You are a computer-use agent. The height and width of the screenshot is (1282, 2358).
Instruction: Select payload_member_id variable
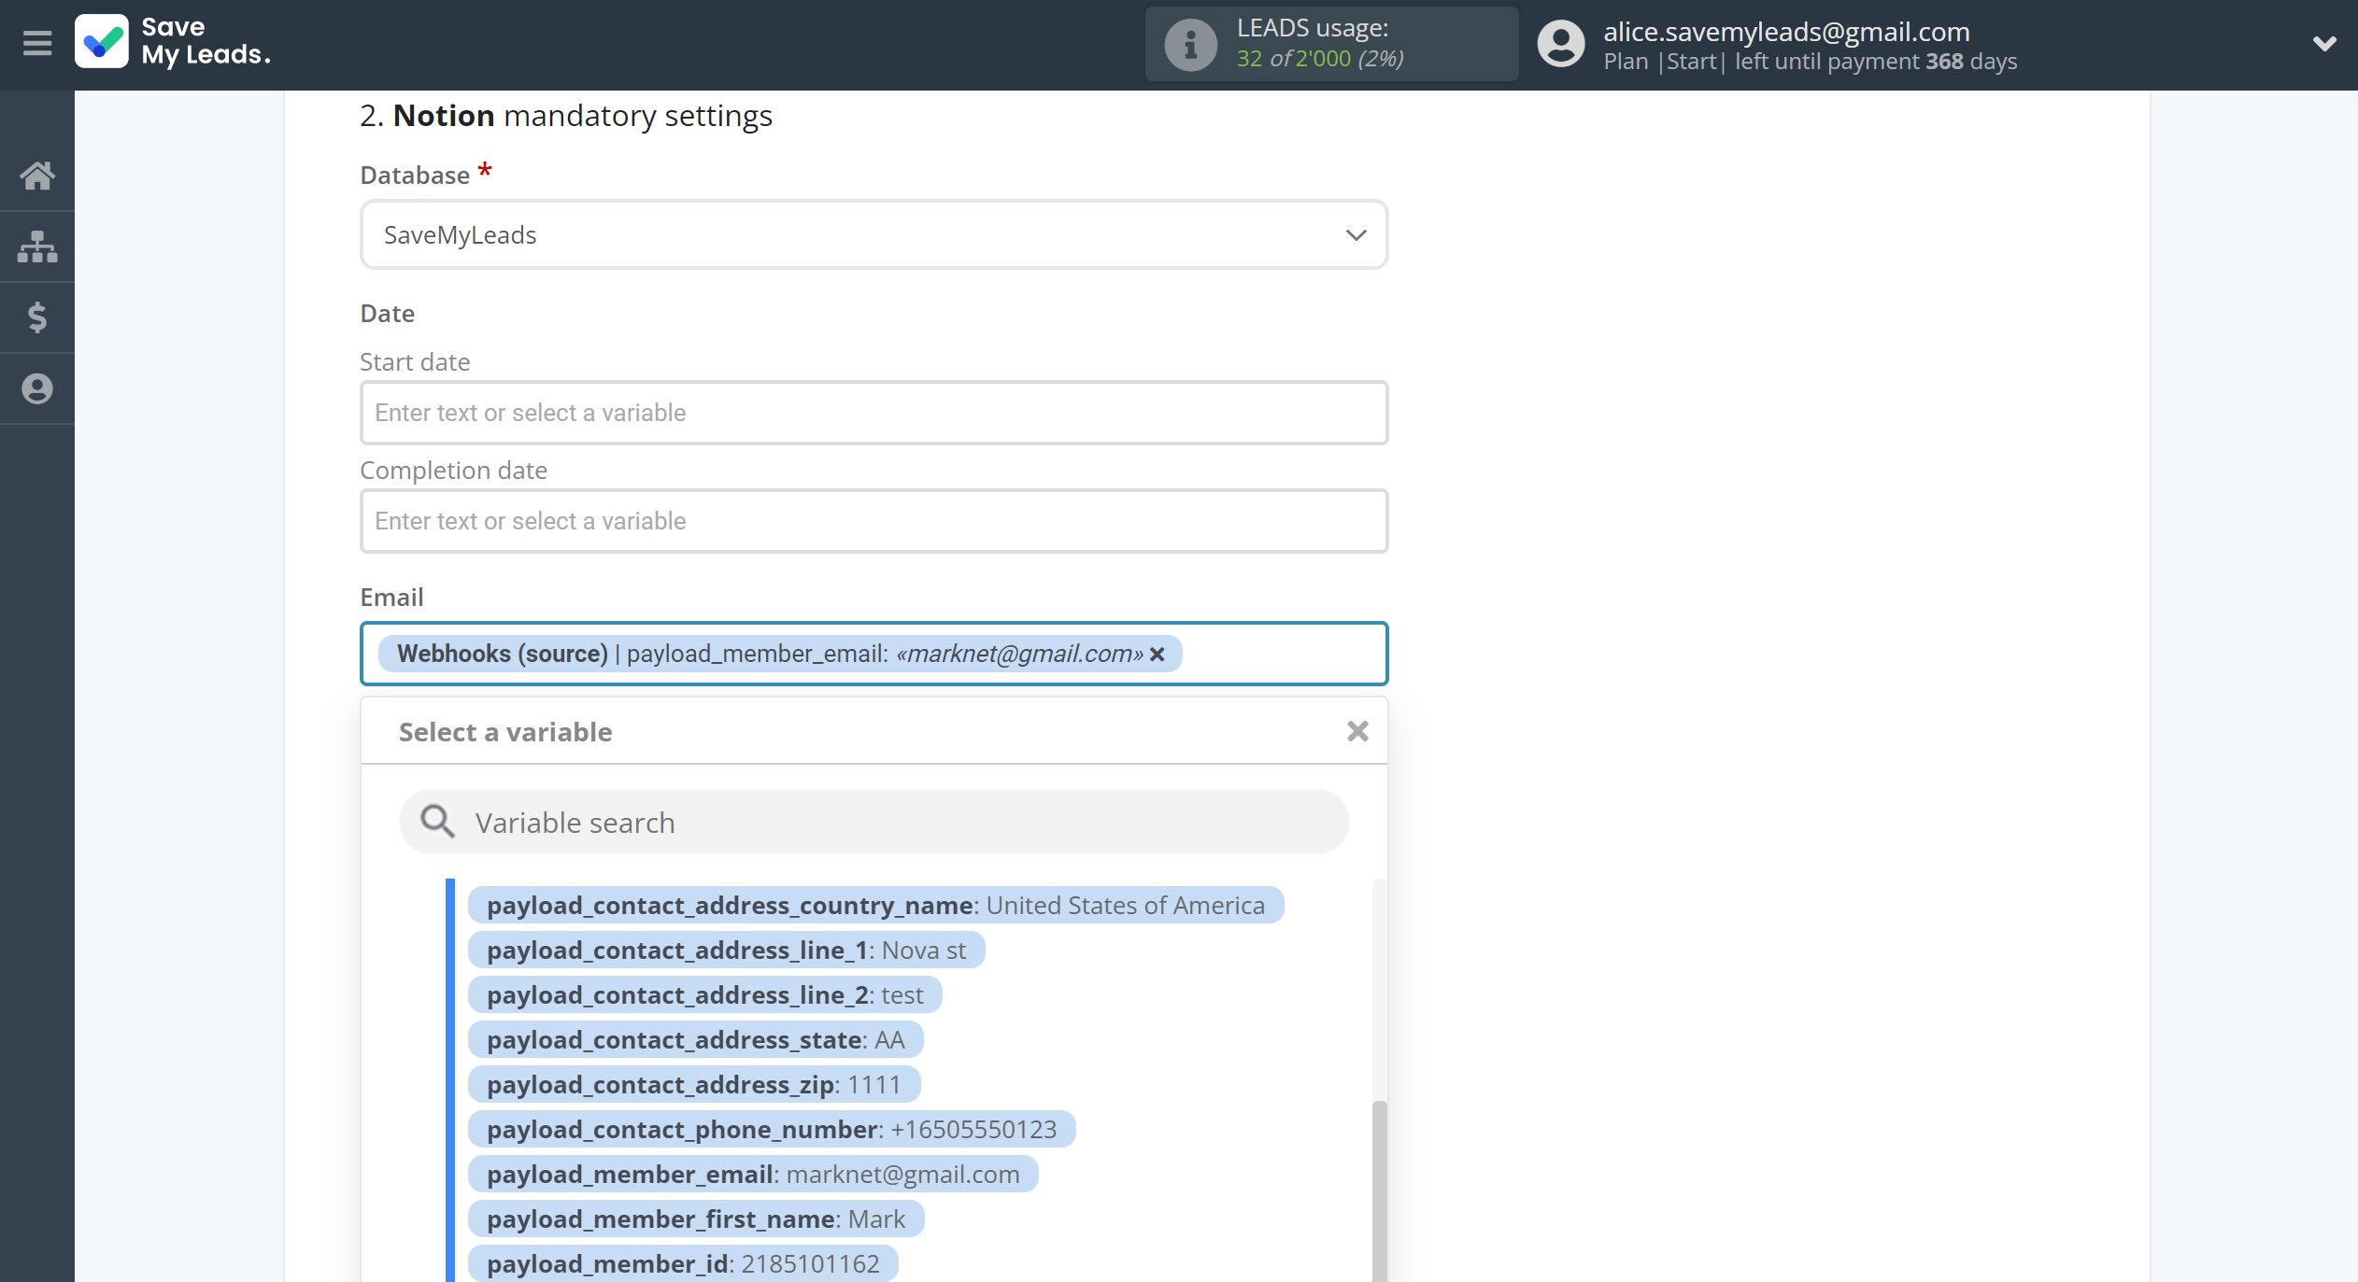click(683, 1263)
